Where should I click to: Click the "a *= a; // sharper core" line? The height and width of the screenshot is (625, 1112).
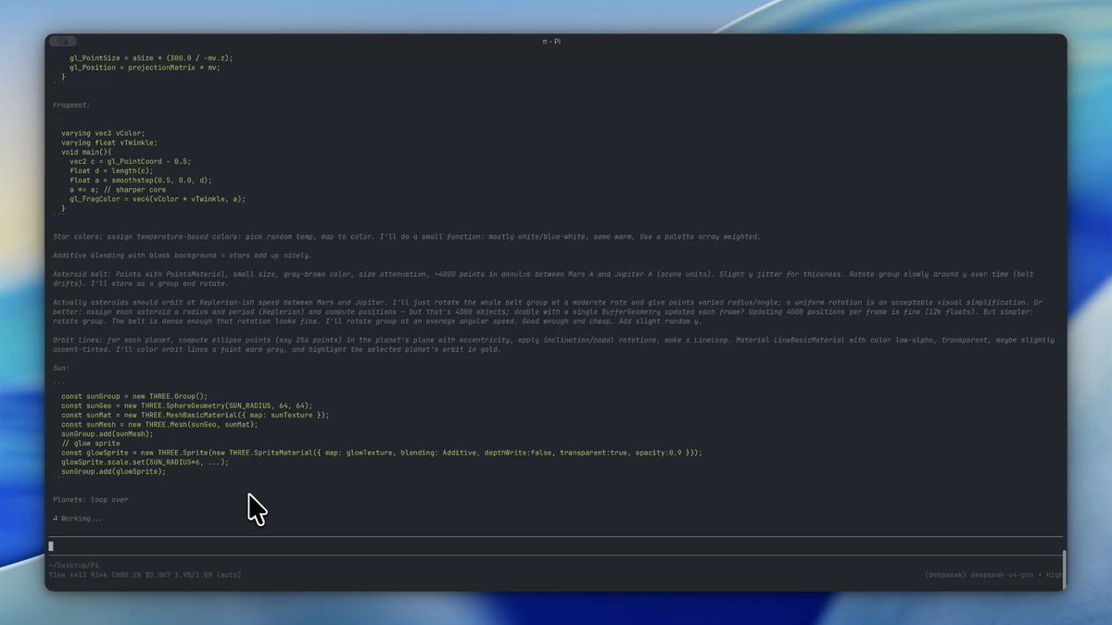pos(118,190)
